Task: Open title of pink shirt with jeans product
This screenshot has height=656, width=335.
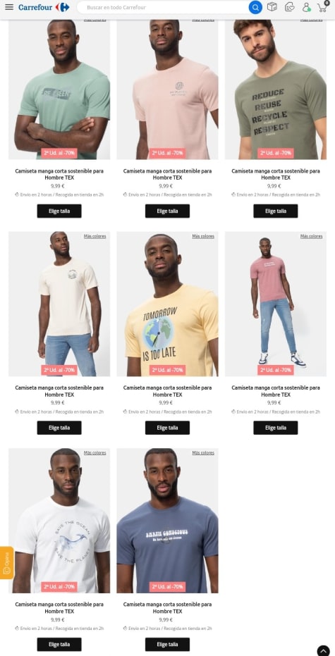Action: 276,391
